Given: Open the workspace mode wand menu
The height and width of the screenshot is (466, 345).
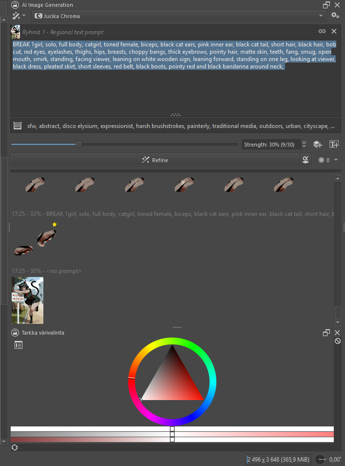Looking at the screenshot, I should coord(19,16).
